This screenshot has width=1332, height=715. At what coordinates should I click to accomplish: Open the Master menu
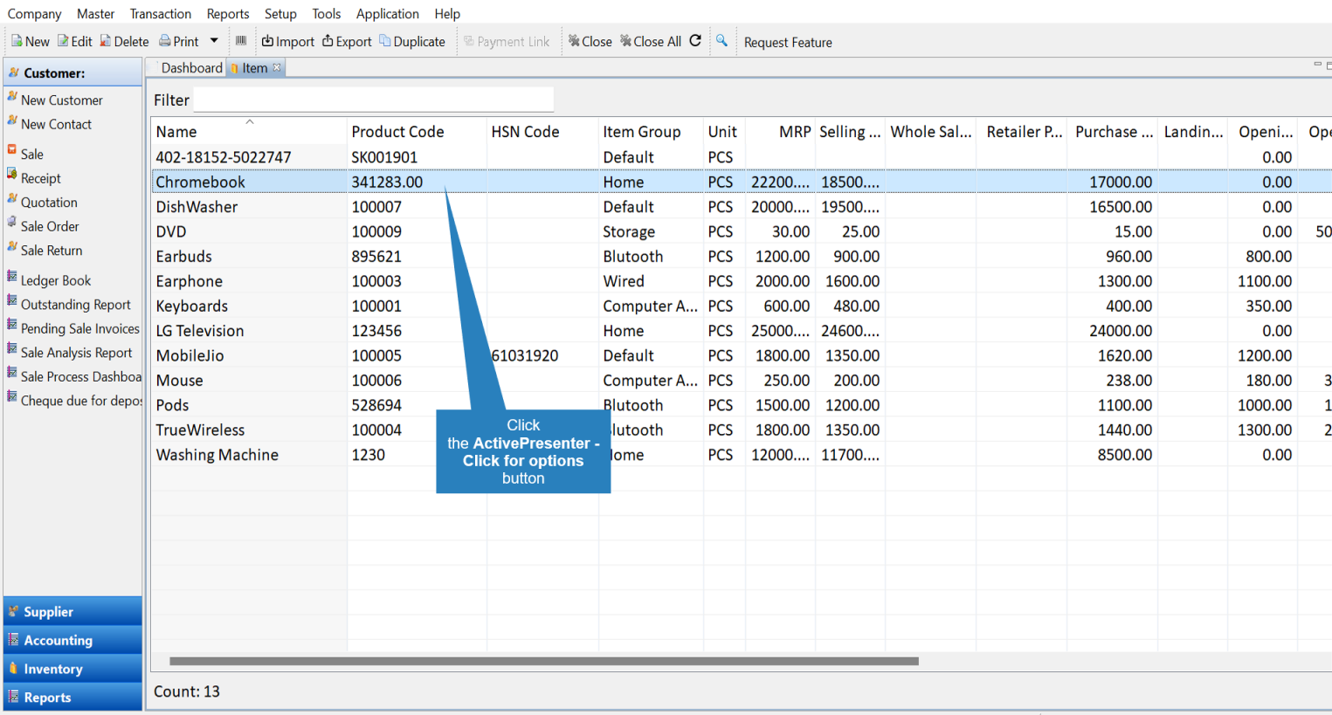[x=95, y=14]
